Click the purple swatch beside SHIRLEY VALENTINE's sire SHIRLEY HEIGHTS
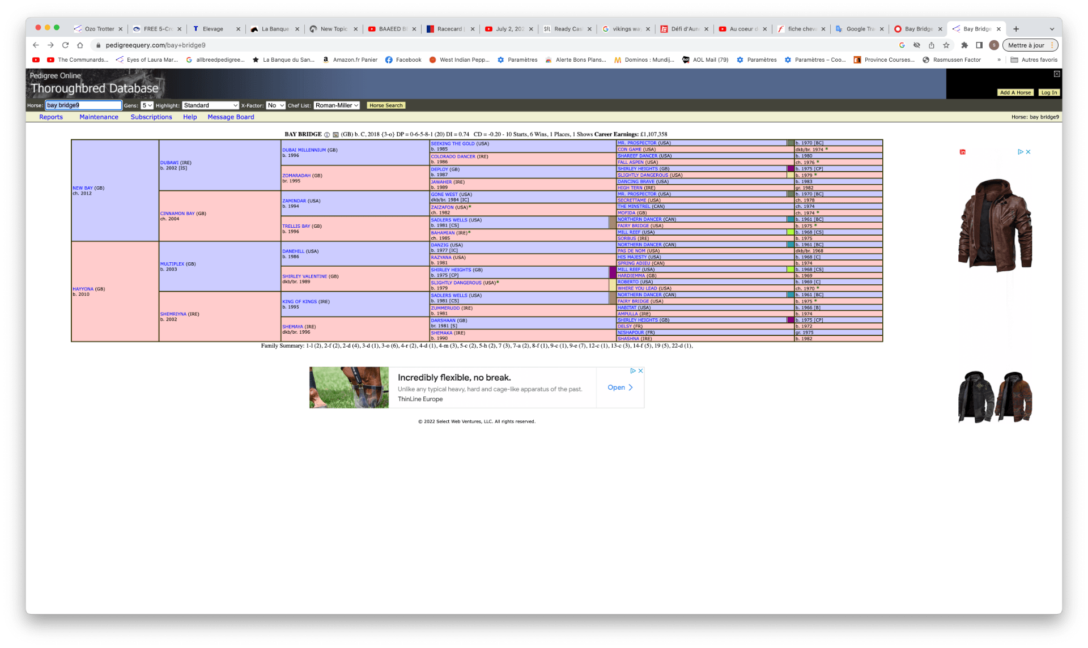1088x648 pixels. tap(613, 272)
